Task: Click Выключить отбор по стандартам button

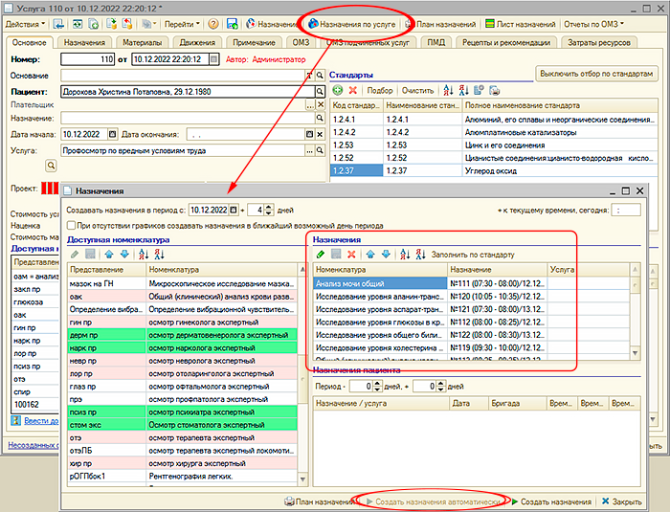Action: point(597,73)
